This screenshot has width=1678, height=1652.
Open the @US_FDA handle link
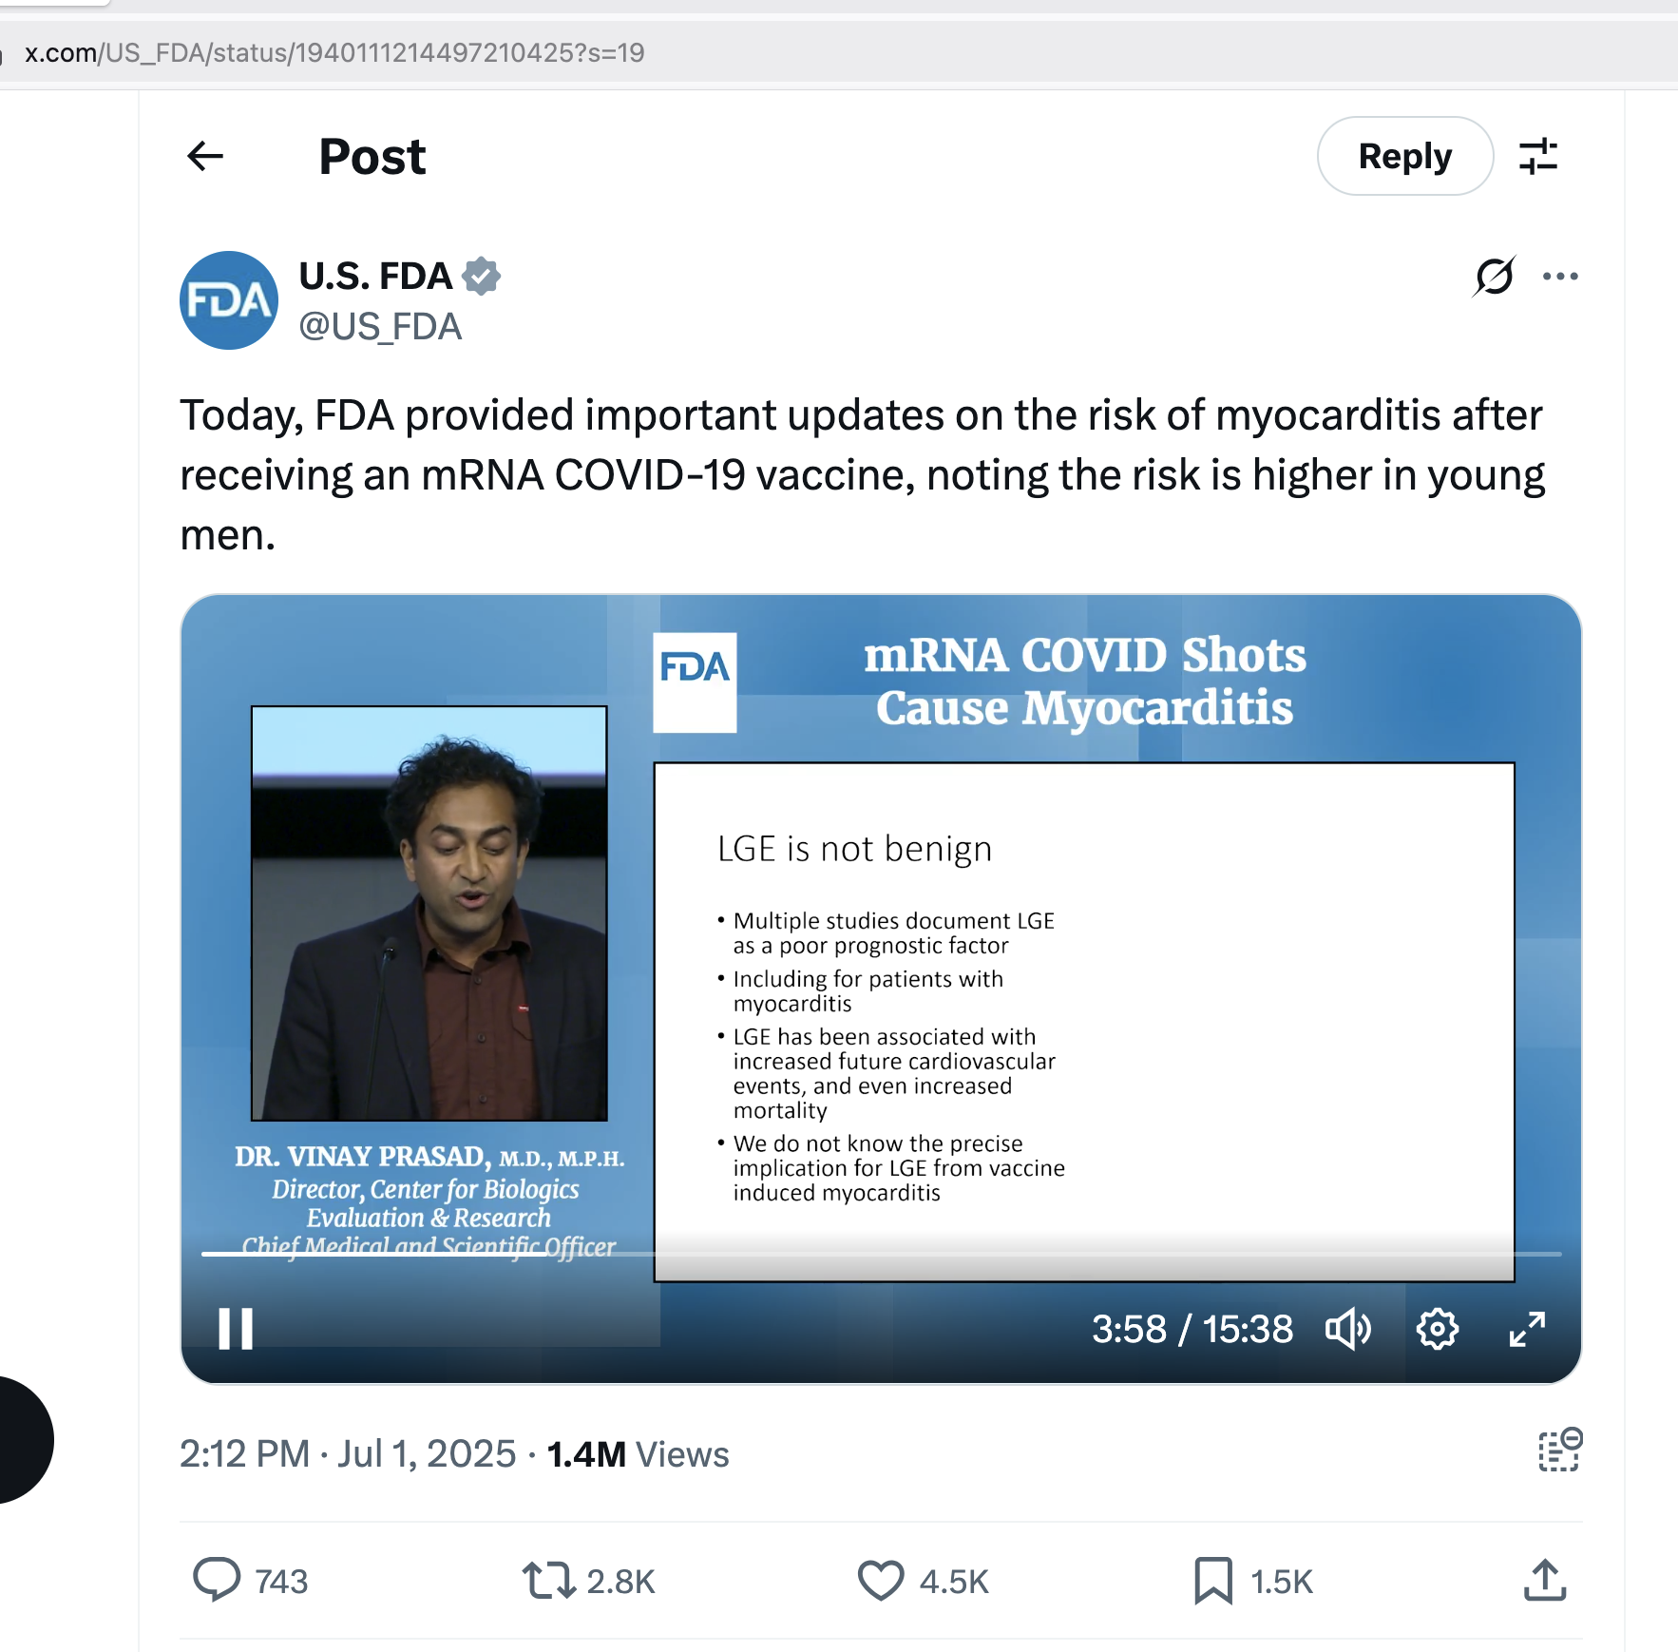point(380,327)
